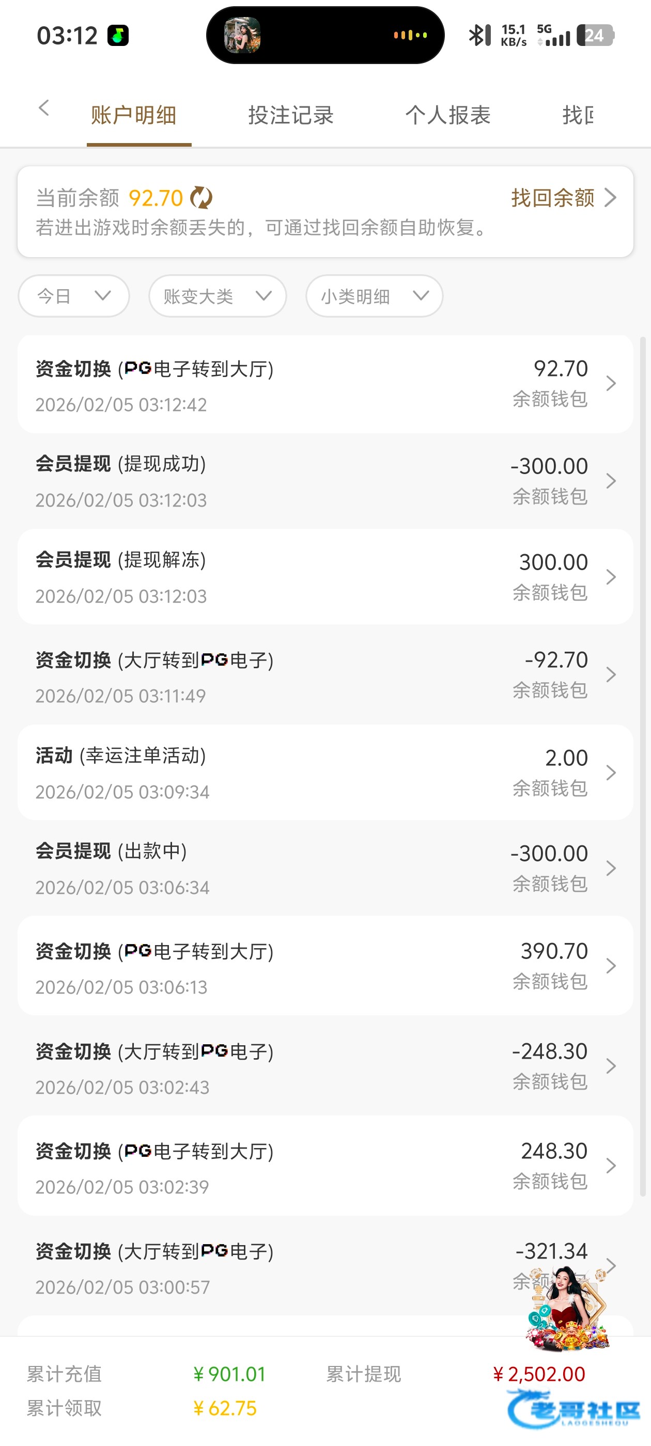The height and width of the screenshot is (1446, 651).
Task: Tap the back arrow icon
Action: click(44, 108)
